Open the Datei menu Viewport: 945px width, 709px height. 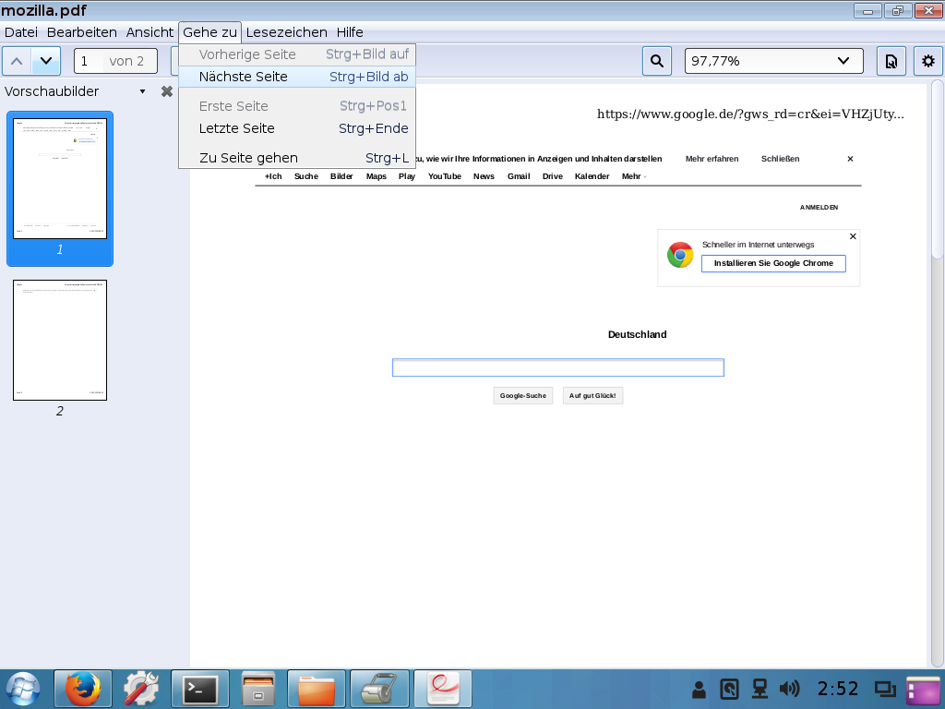(x=21, y=32)
